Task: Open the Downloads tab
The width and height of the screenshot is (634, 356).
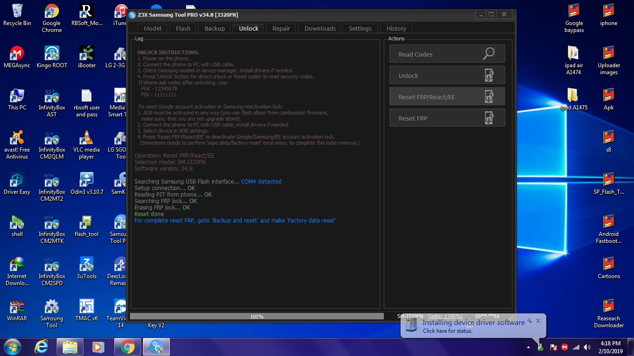Action: (320, 28)
